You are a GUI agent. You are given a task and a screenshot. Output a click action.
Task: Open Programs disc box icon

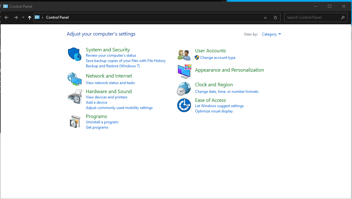pyautogui.click(x=75, y=121)
